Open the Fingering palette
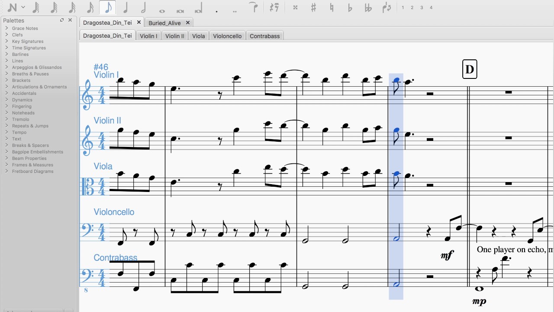The width and height of the screenshot is (554, 312). point(22,106)
